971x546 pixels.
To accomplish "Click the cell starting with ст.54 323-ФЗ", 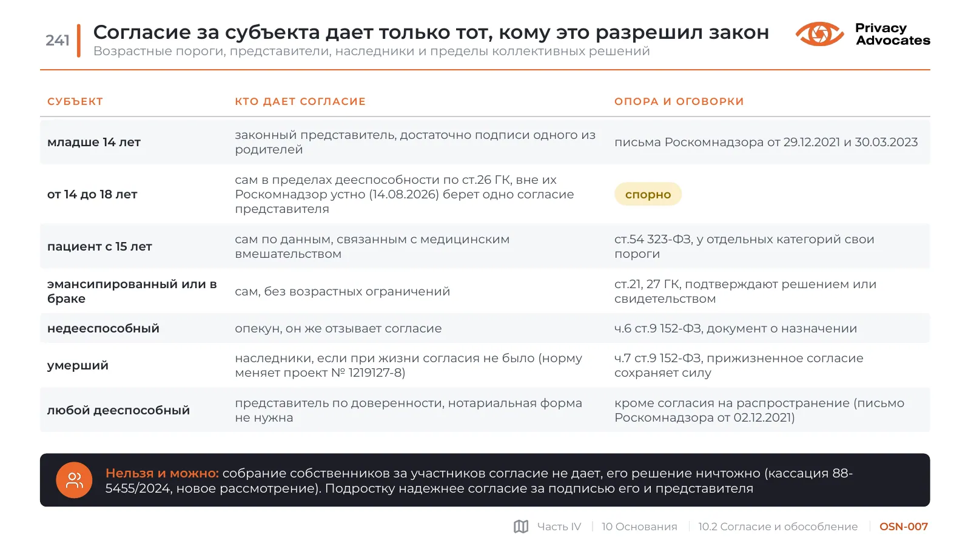I will (x=744, y=246).
